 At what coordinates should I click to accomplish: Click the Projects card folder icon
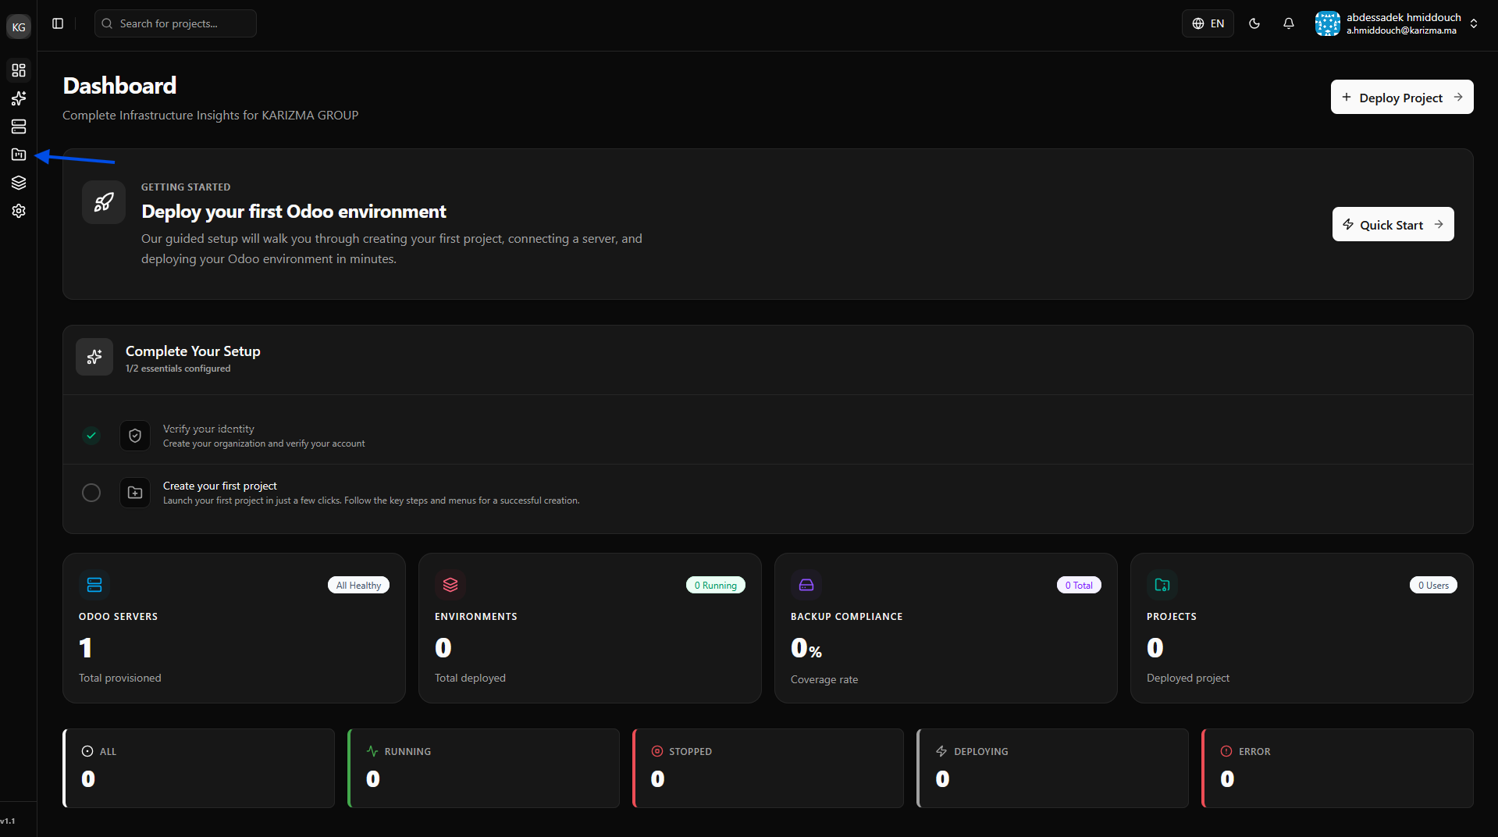(1162, 585)
